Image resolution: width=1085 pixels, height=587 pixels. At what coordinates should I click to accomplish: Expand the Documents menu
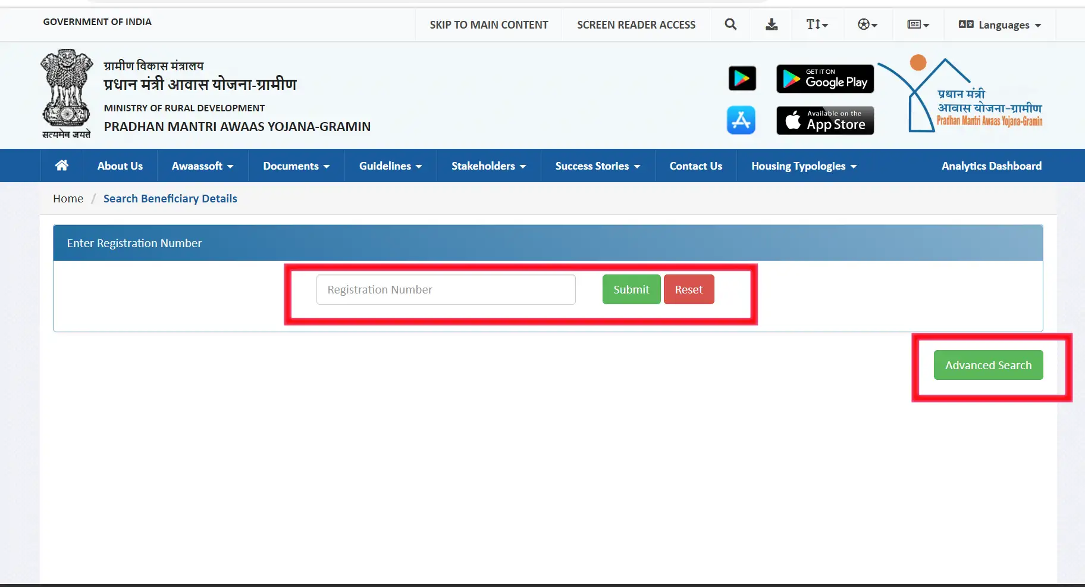click(296, 166)
